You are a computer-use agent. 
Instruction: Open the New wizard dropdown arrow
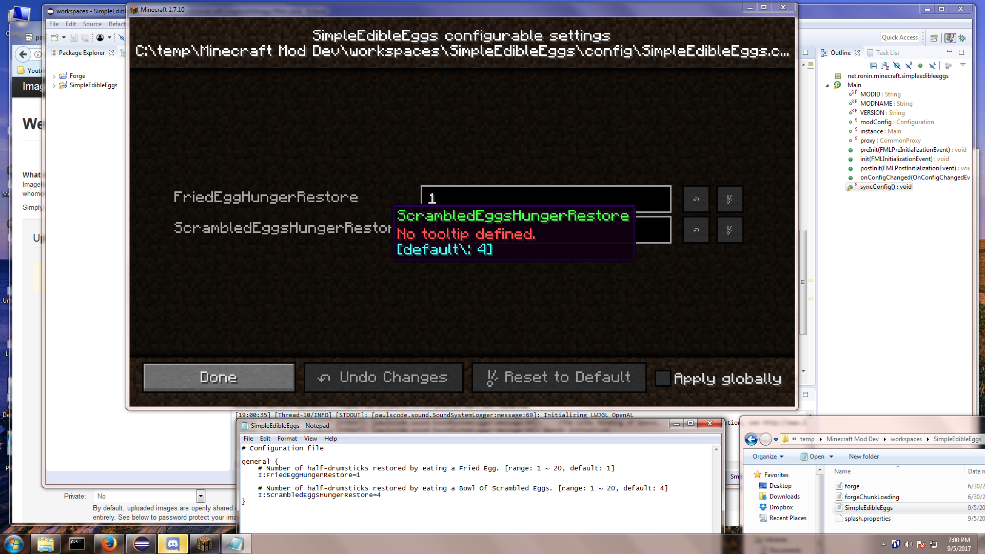point(64,37)
